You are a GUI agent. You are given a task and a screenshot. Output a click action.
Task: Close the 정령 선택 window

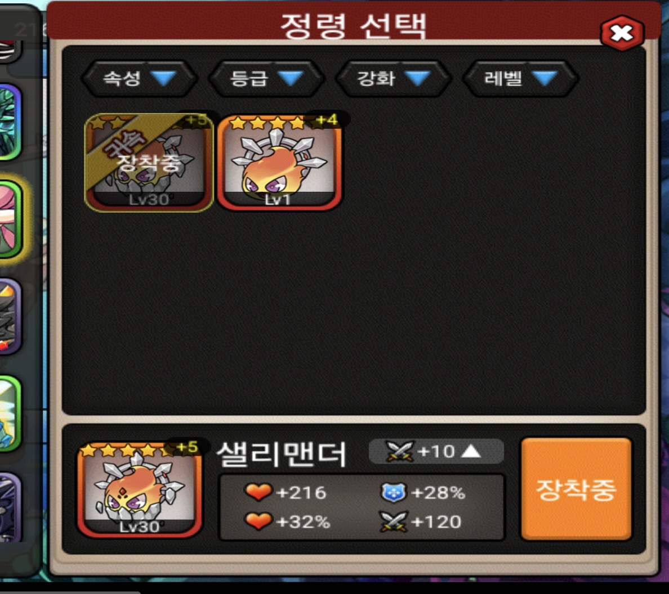point(622,33)
